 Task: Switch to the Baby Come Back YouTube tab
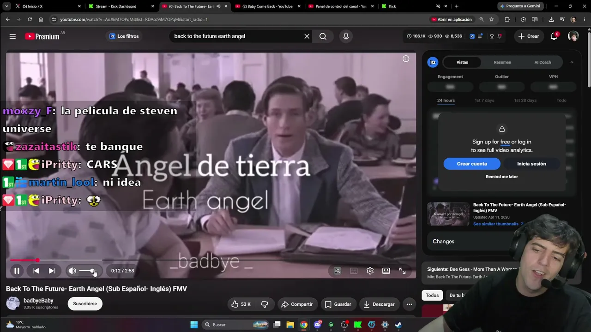[x=267, y=6]
